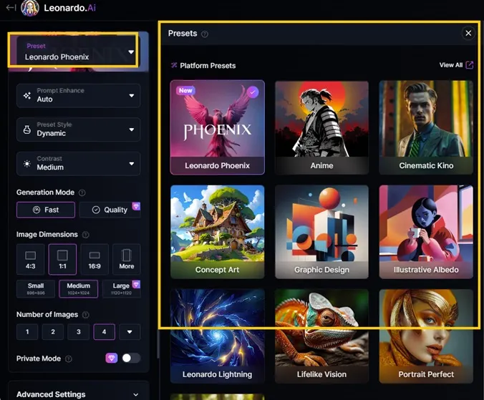484x400 pixels.
Task: Choose the 4:3 aspect ratio
Action: (x=30, y=259)
